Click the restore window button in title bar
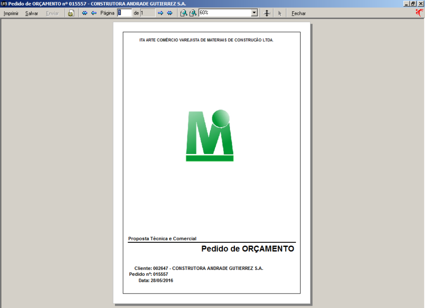Image resolution: width=425 pixels, height=308 pixels. coord(413,4)
